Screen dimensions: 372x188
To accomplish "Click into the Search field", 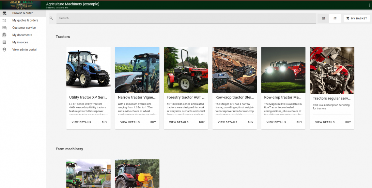I will 186,18.
